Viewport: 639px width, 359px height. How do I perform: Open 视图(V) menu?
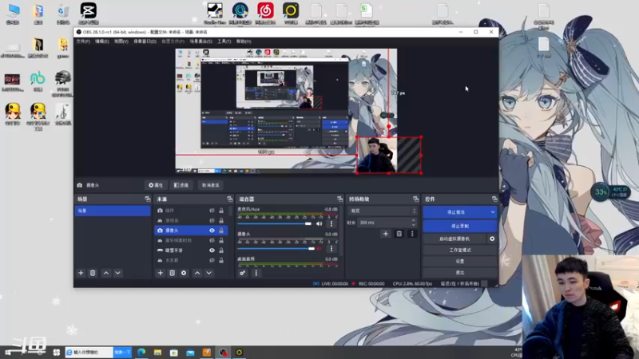121,41
